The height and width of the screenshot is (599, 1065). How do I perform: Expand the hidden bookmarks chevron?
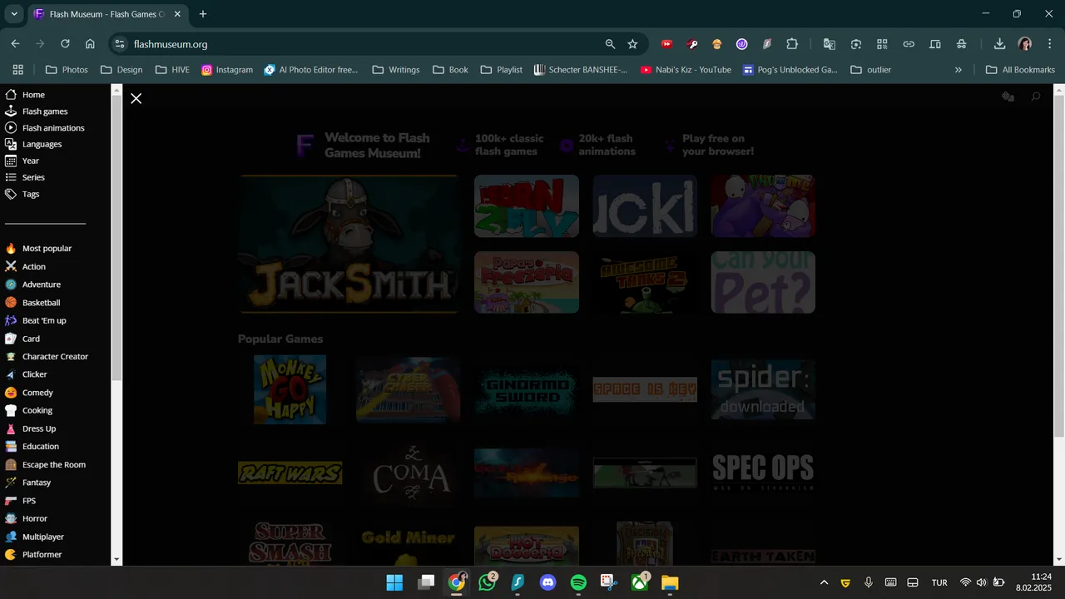pyautogui.click(x=958, y=70)
